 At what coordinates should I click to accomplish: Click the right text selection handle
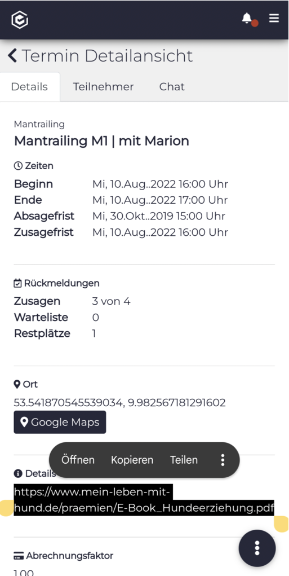tap(281, 524)
